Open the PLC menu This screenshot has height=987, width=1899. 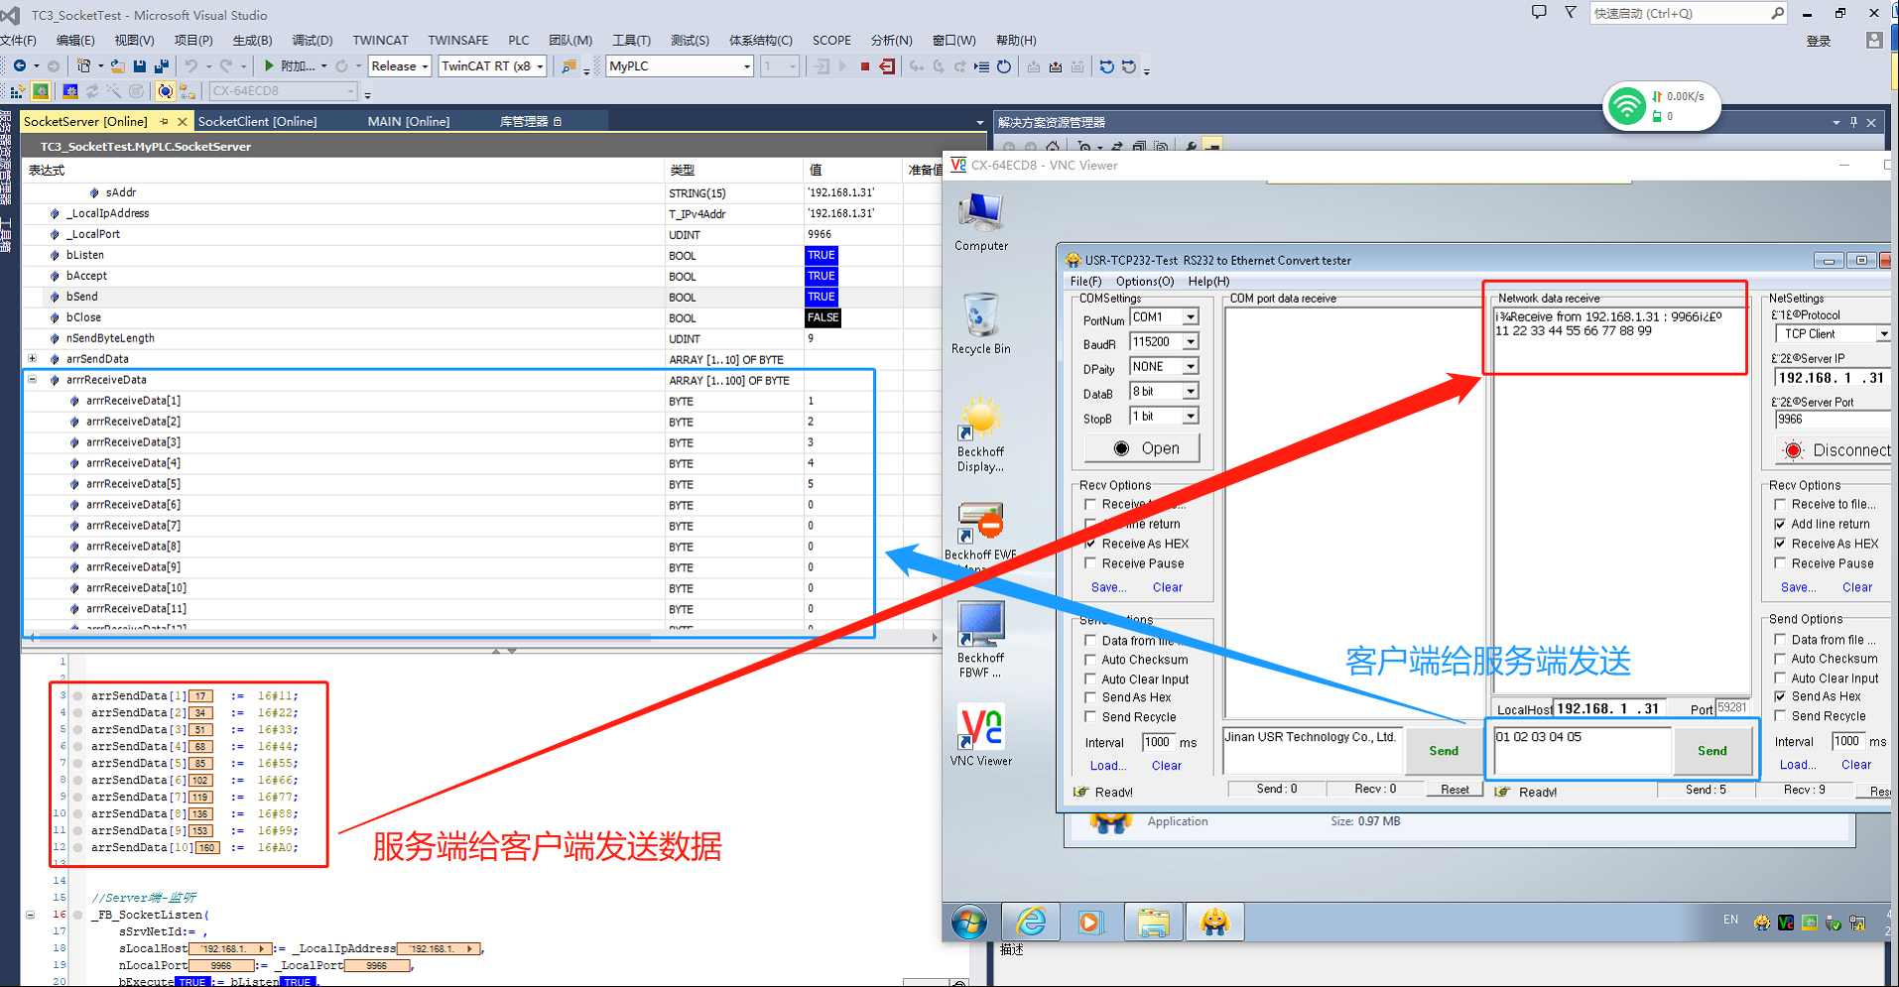click(x=519, y=41)
